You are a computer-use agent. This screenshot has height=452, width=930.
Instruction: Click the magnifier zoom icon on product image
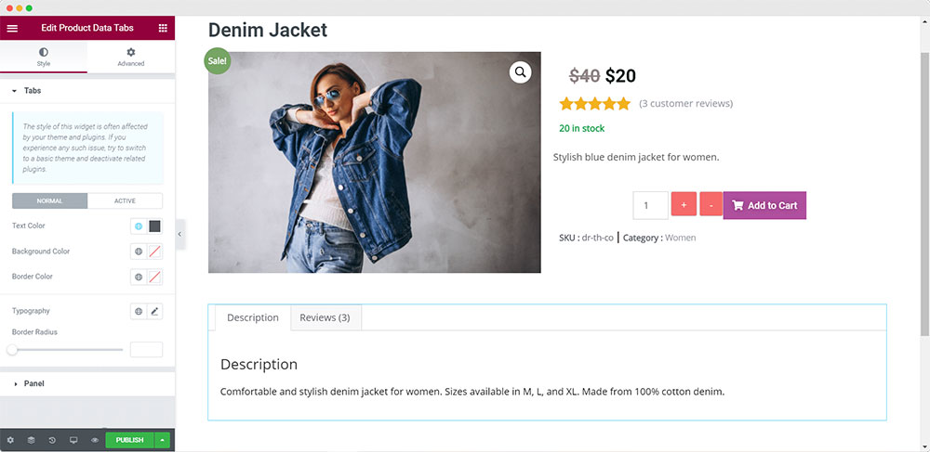[x=520, y=72]
